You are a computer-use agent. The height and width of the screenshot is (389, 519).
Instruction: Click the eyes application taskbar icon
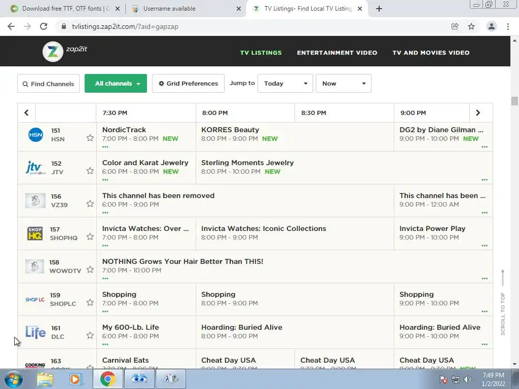[139, 379]
